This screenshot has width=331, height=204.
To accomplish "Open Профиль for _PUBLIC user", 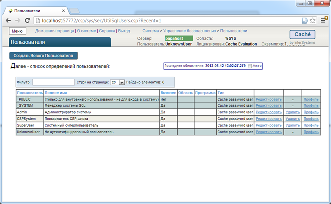I will [x=311, y=99].
